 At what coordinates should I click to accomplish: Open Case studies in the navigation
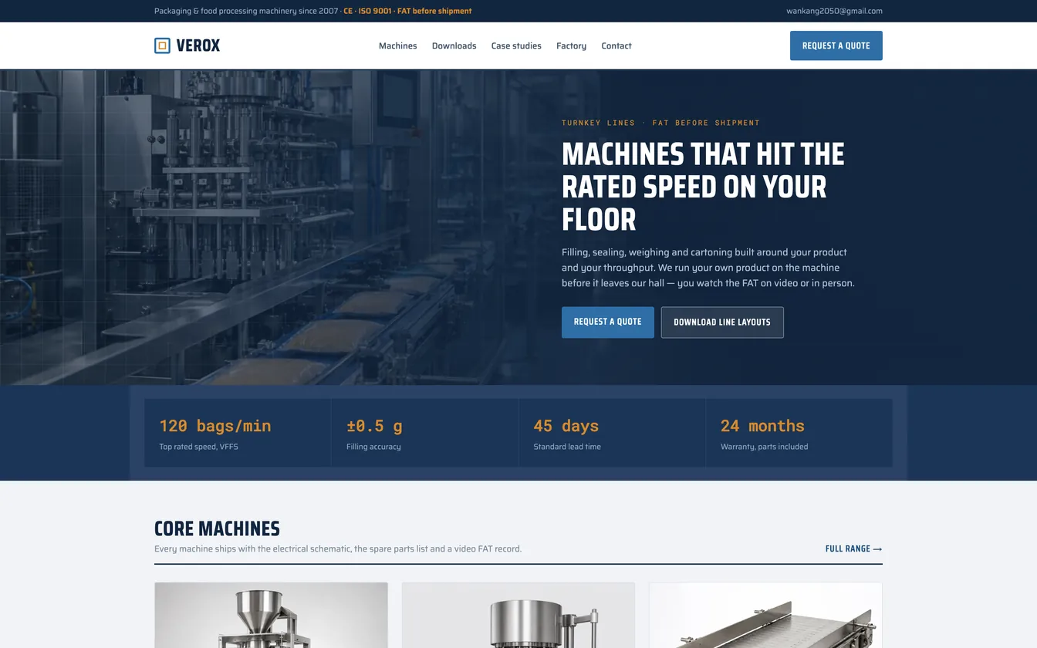516,46
